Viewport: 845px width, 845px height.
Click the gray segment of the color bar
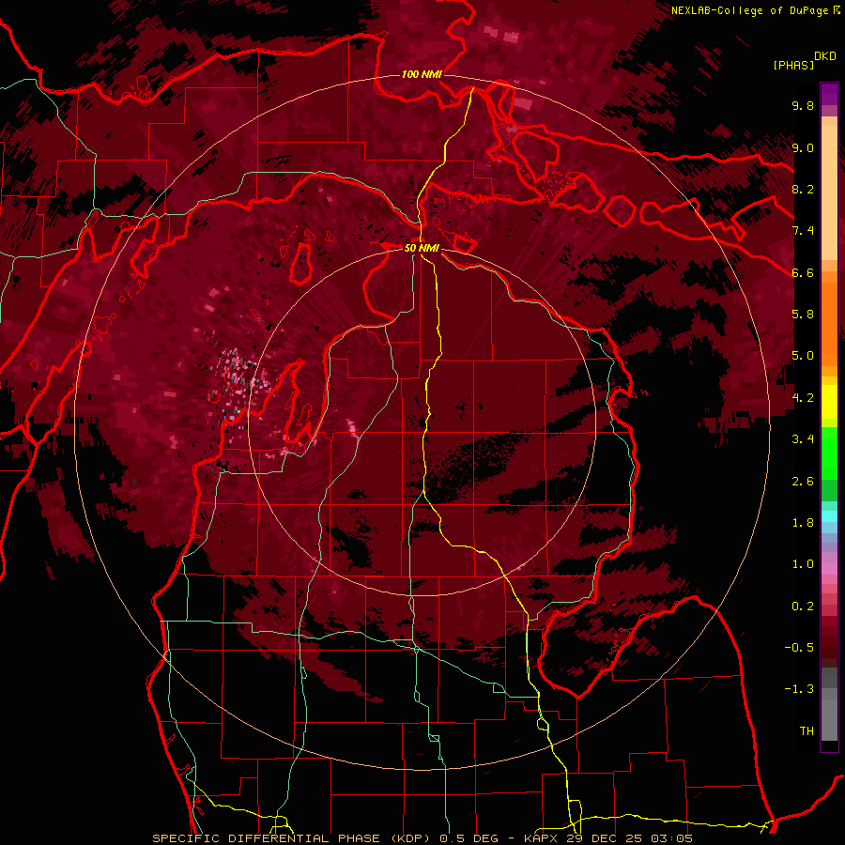[x=829, y=703]
